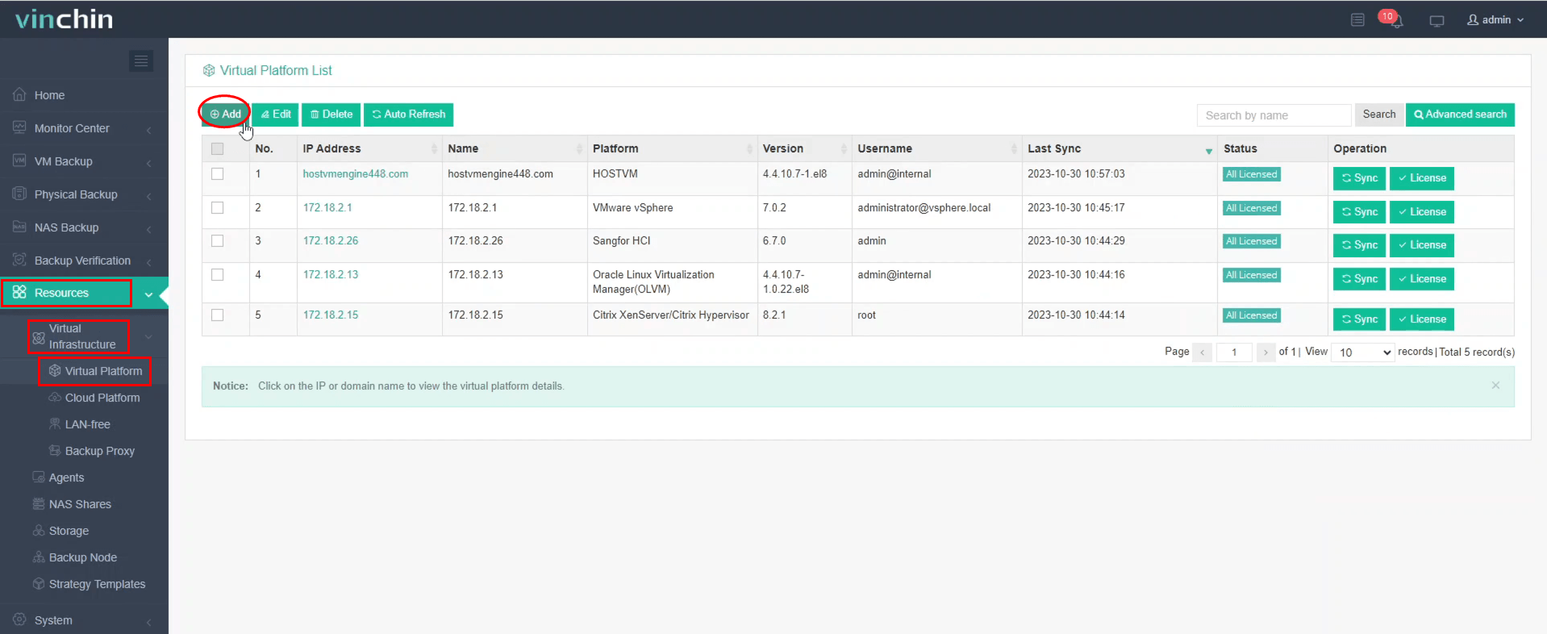Image resolution: width=1547 pixels, height=634 pixels.
Task: Click the Home icon in sidebar
Action: click(x=19, y=95)
